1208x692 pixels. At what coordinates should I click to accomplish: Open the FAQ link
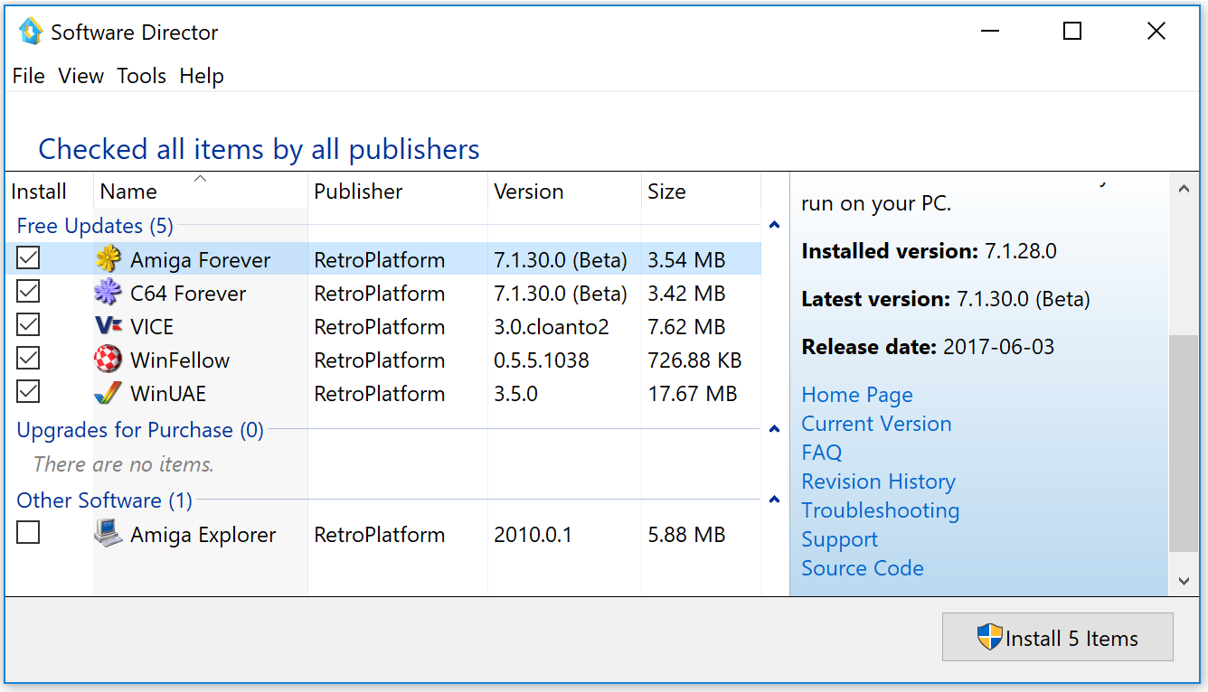click(821, 453)
